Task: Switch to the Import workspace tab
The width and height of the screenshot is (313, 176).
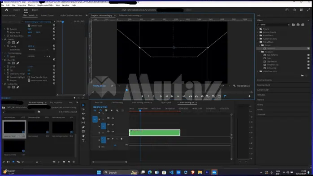Action: coord(17,10)
